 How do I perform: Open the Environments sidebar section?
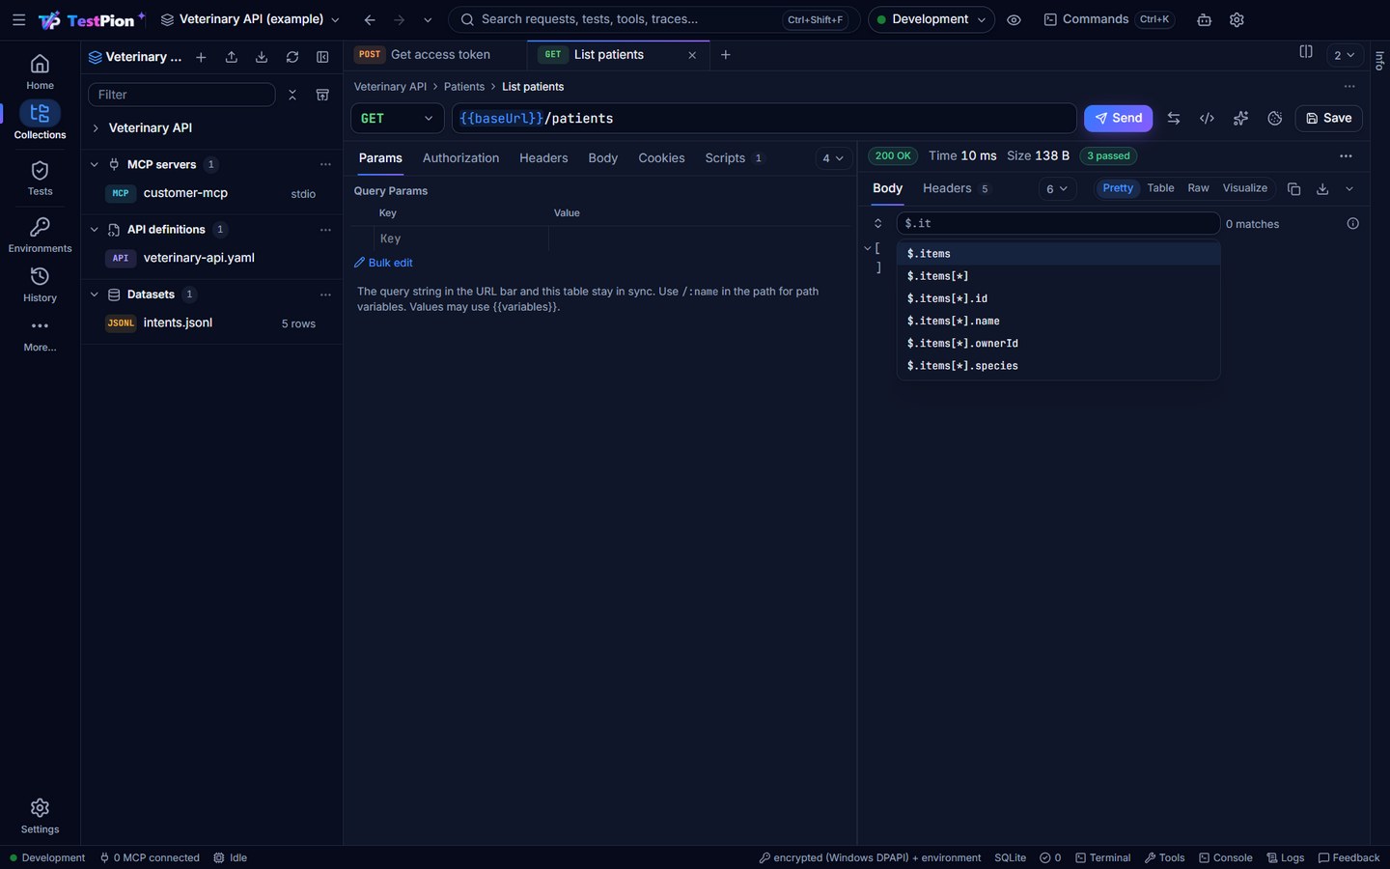point(40,236)
